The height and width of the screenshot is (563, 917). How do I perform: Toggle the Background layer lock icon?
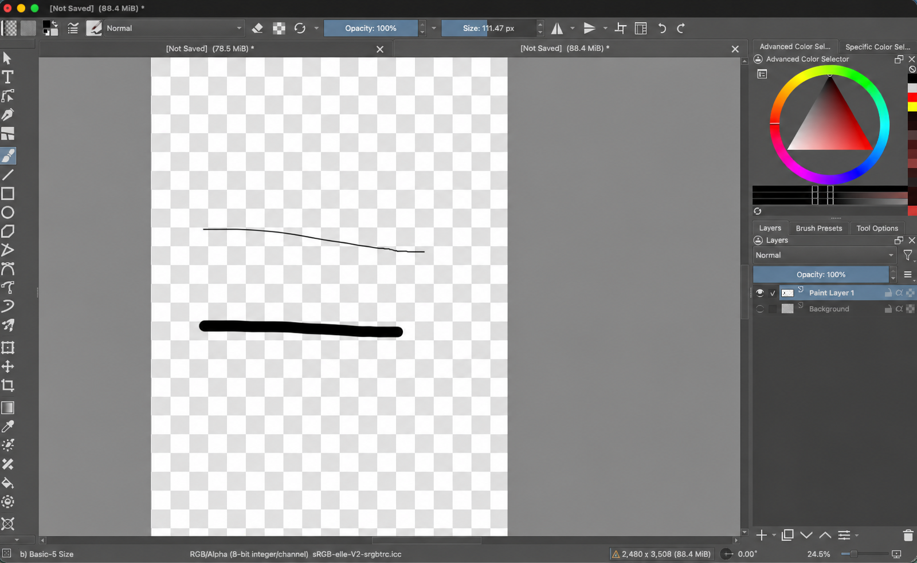(x=888, y=309)
